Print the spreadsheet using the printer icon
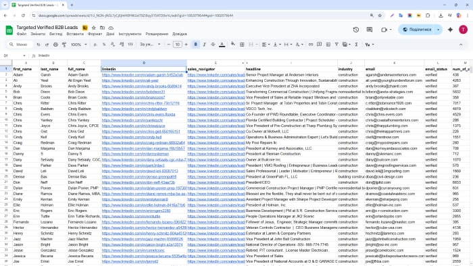473x266 pixels. click(55, 45)
